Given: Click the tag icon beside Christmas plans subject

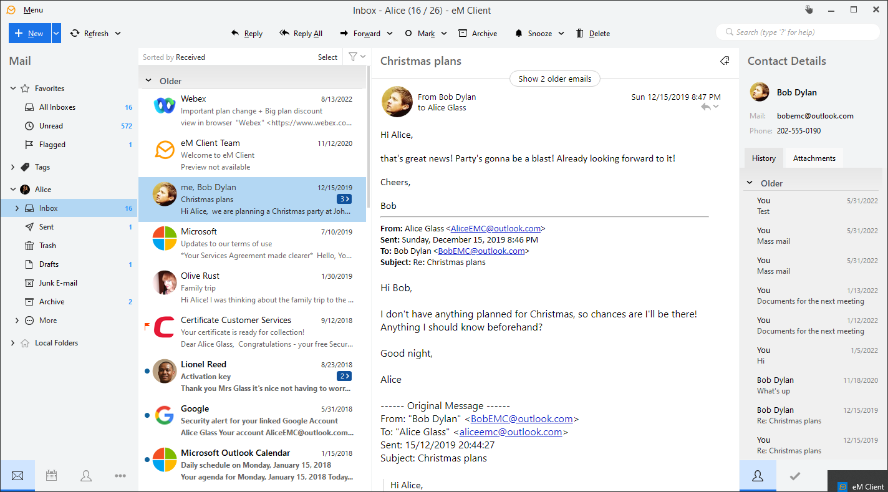Looking at the screenshot, I should point(725,61).
